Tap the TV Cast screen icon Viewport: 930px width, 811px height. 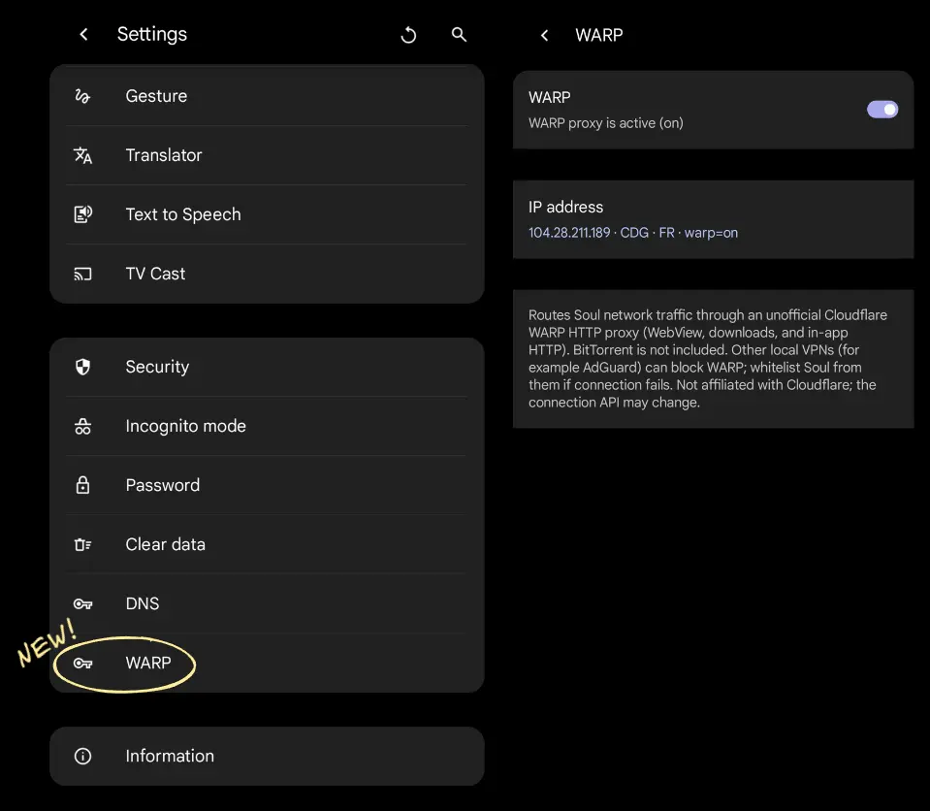pos(82,274)
